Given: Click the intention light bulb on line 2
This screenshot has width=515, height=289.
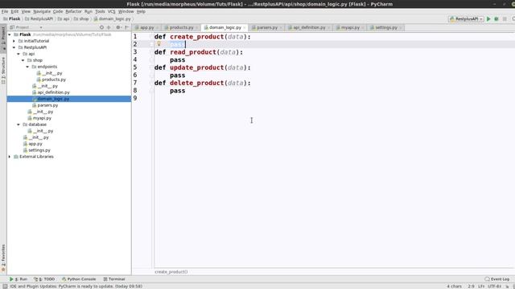Looking at the screenshot, I should pyautogui.click(x=159, y=43).
